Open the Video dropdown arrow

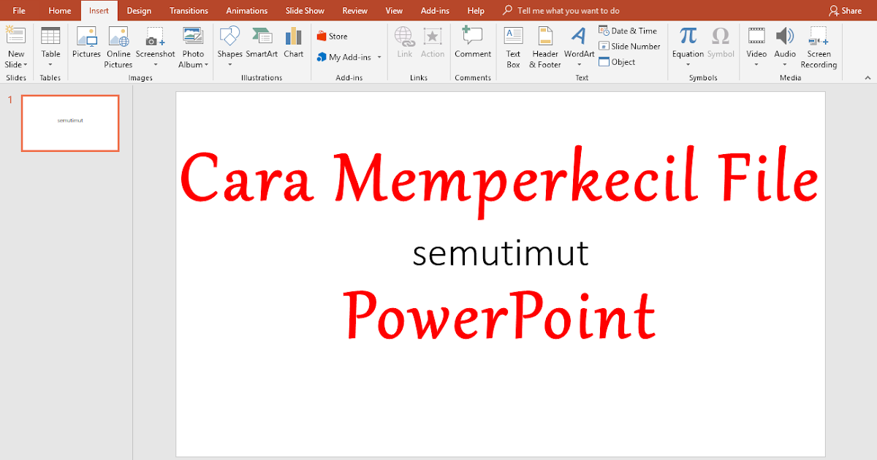[x=756, y=65]
